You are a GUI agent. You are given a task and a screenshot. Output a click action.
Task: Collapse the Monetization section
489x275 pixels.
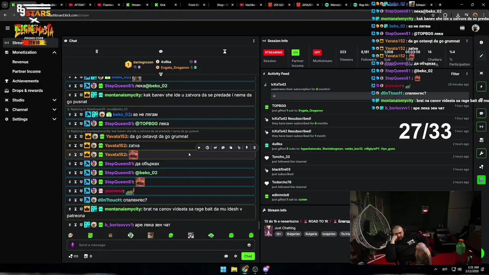coord(54,52)
